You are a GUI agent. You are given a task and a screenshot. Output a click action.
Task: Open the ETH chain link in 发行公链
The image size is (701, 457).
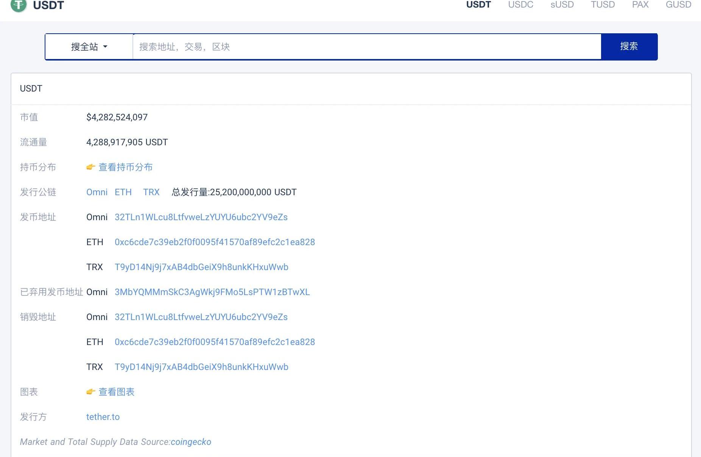pos(123,192)
